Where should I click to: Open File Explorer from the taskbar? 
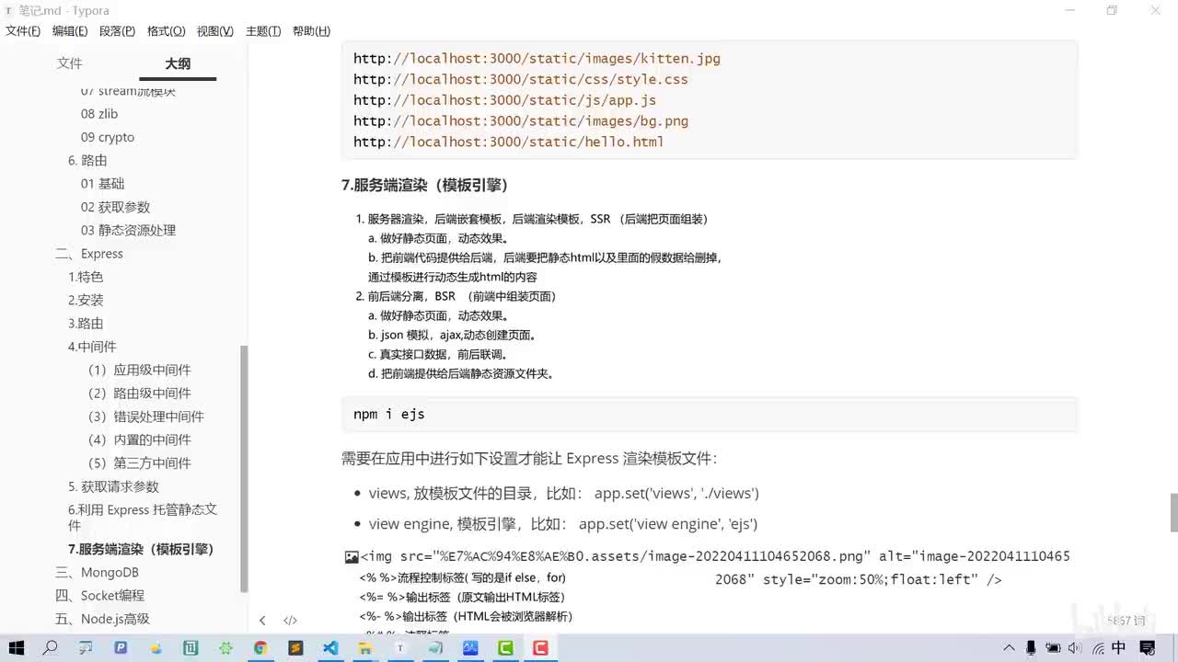(x=365, y=648)
